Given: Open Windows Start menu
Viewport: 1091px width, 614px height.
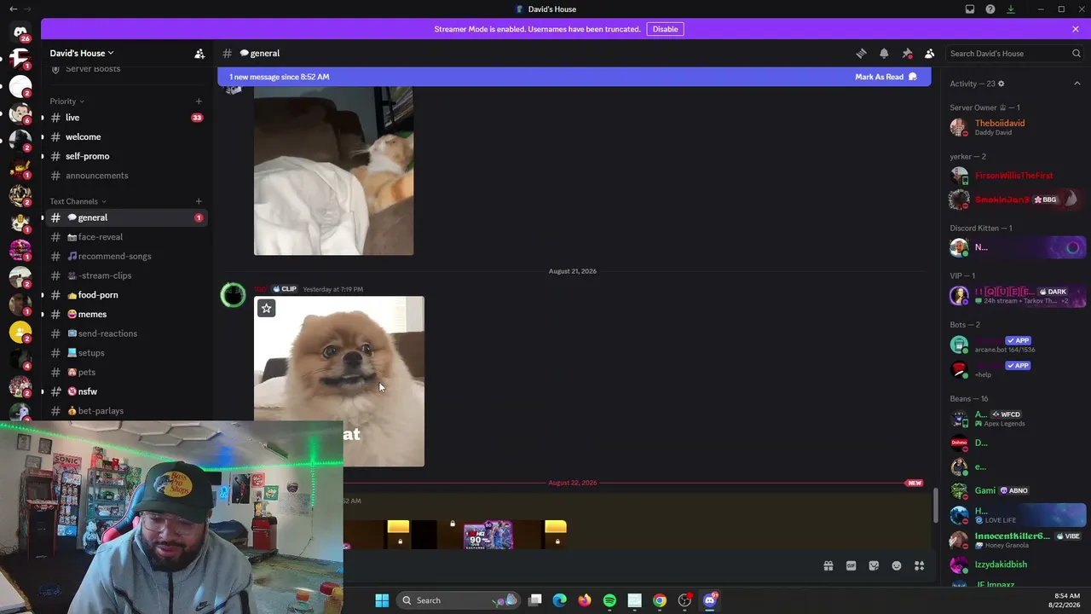Looking at the screenshot, I should 382,600.
